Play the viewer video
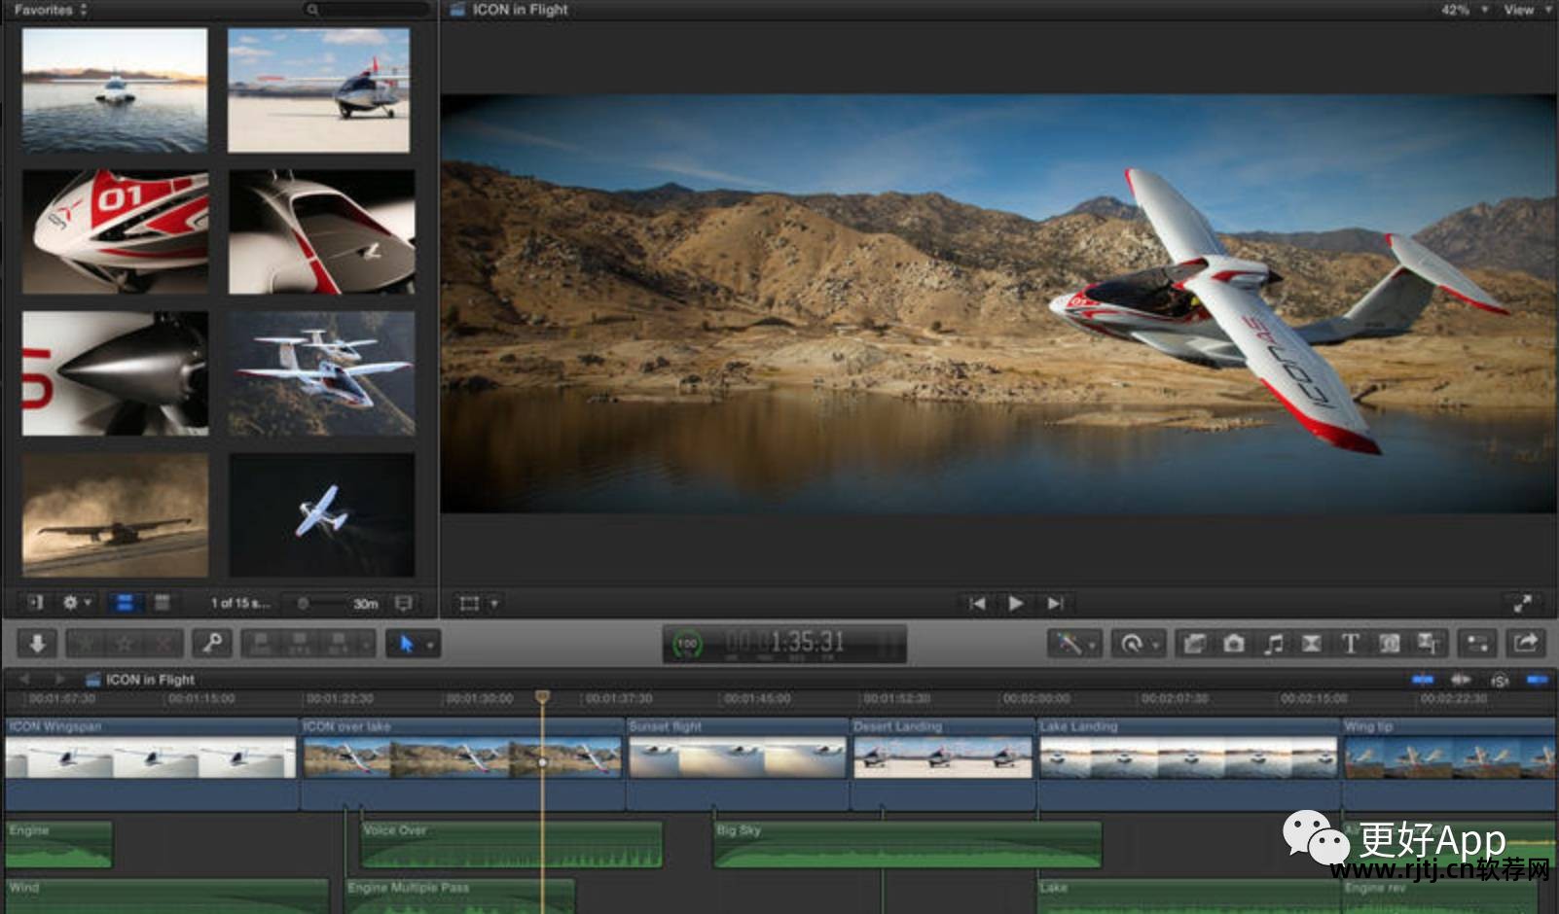Screen dimensions: 1559x914 [x=1015, y=603]
